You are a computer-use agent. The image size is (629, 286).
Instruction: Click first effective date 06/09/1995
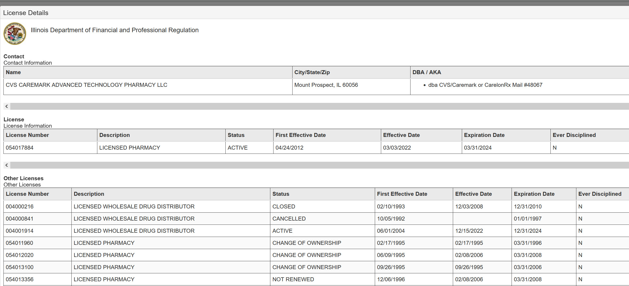point(391,255)
